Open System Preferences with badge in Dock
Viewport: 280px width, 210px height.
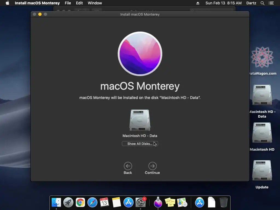pos(141,202)
